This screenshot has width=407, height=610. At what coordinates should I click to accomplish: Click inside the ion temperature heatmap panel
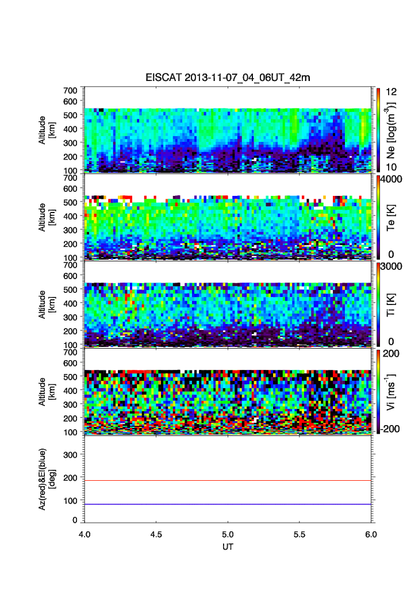(x=228, y=304)
